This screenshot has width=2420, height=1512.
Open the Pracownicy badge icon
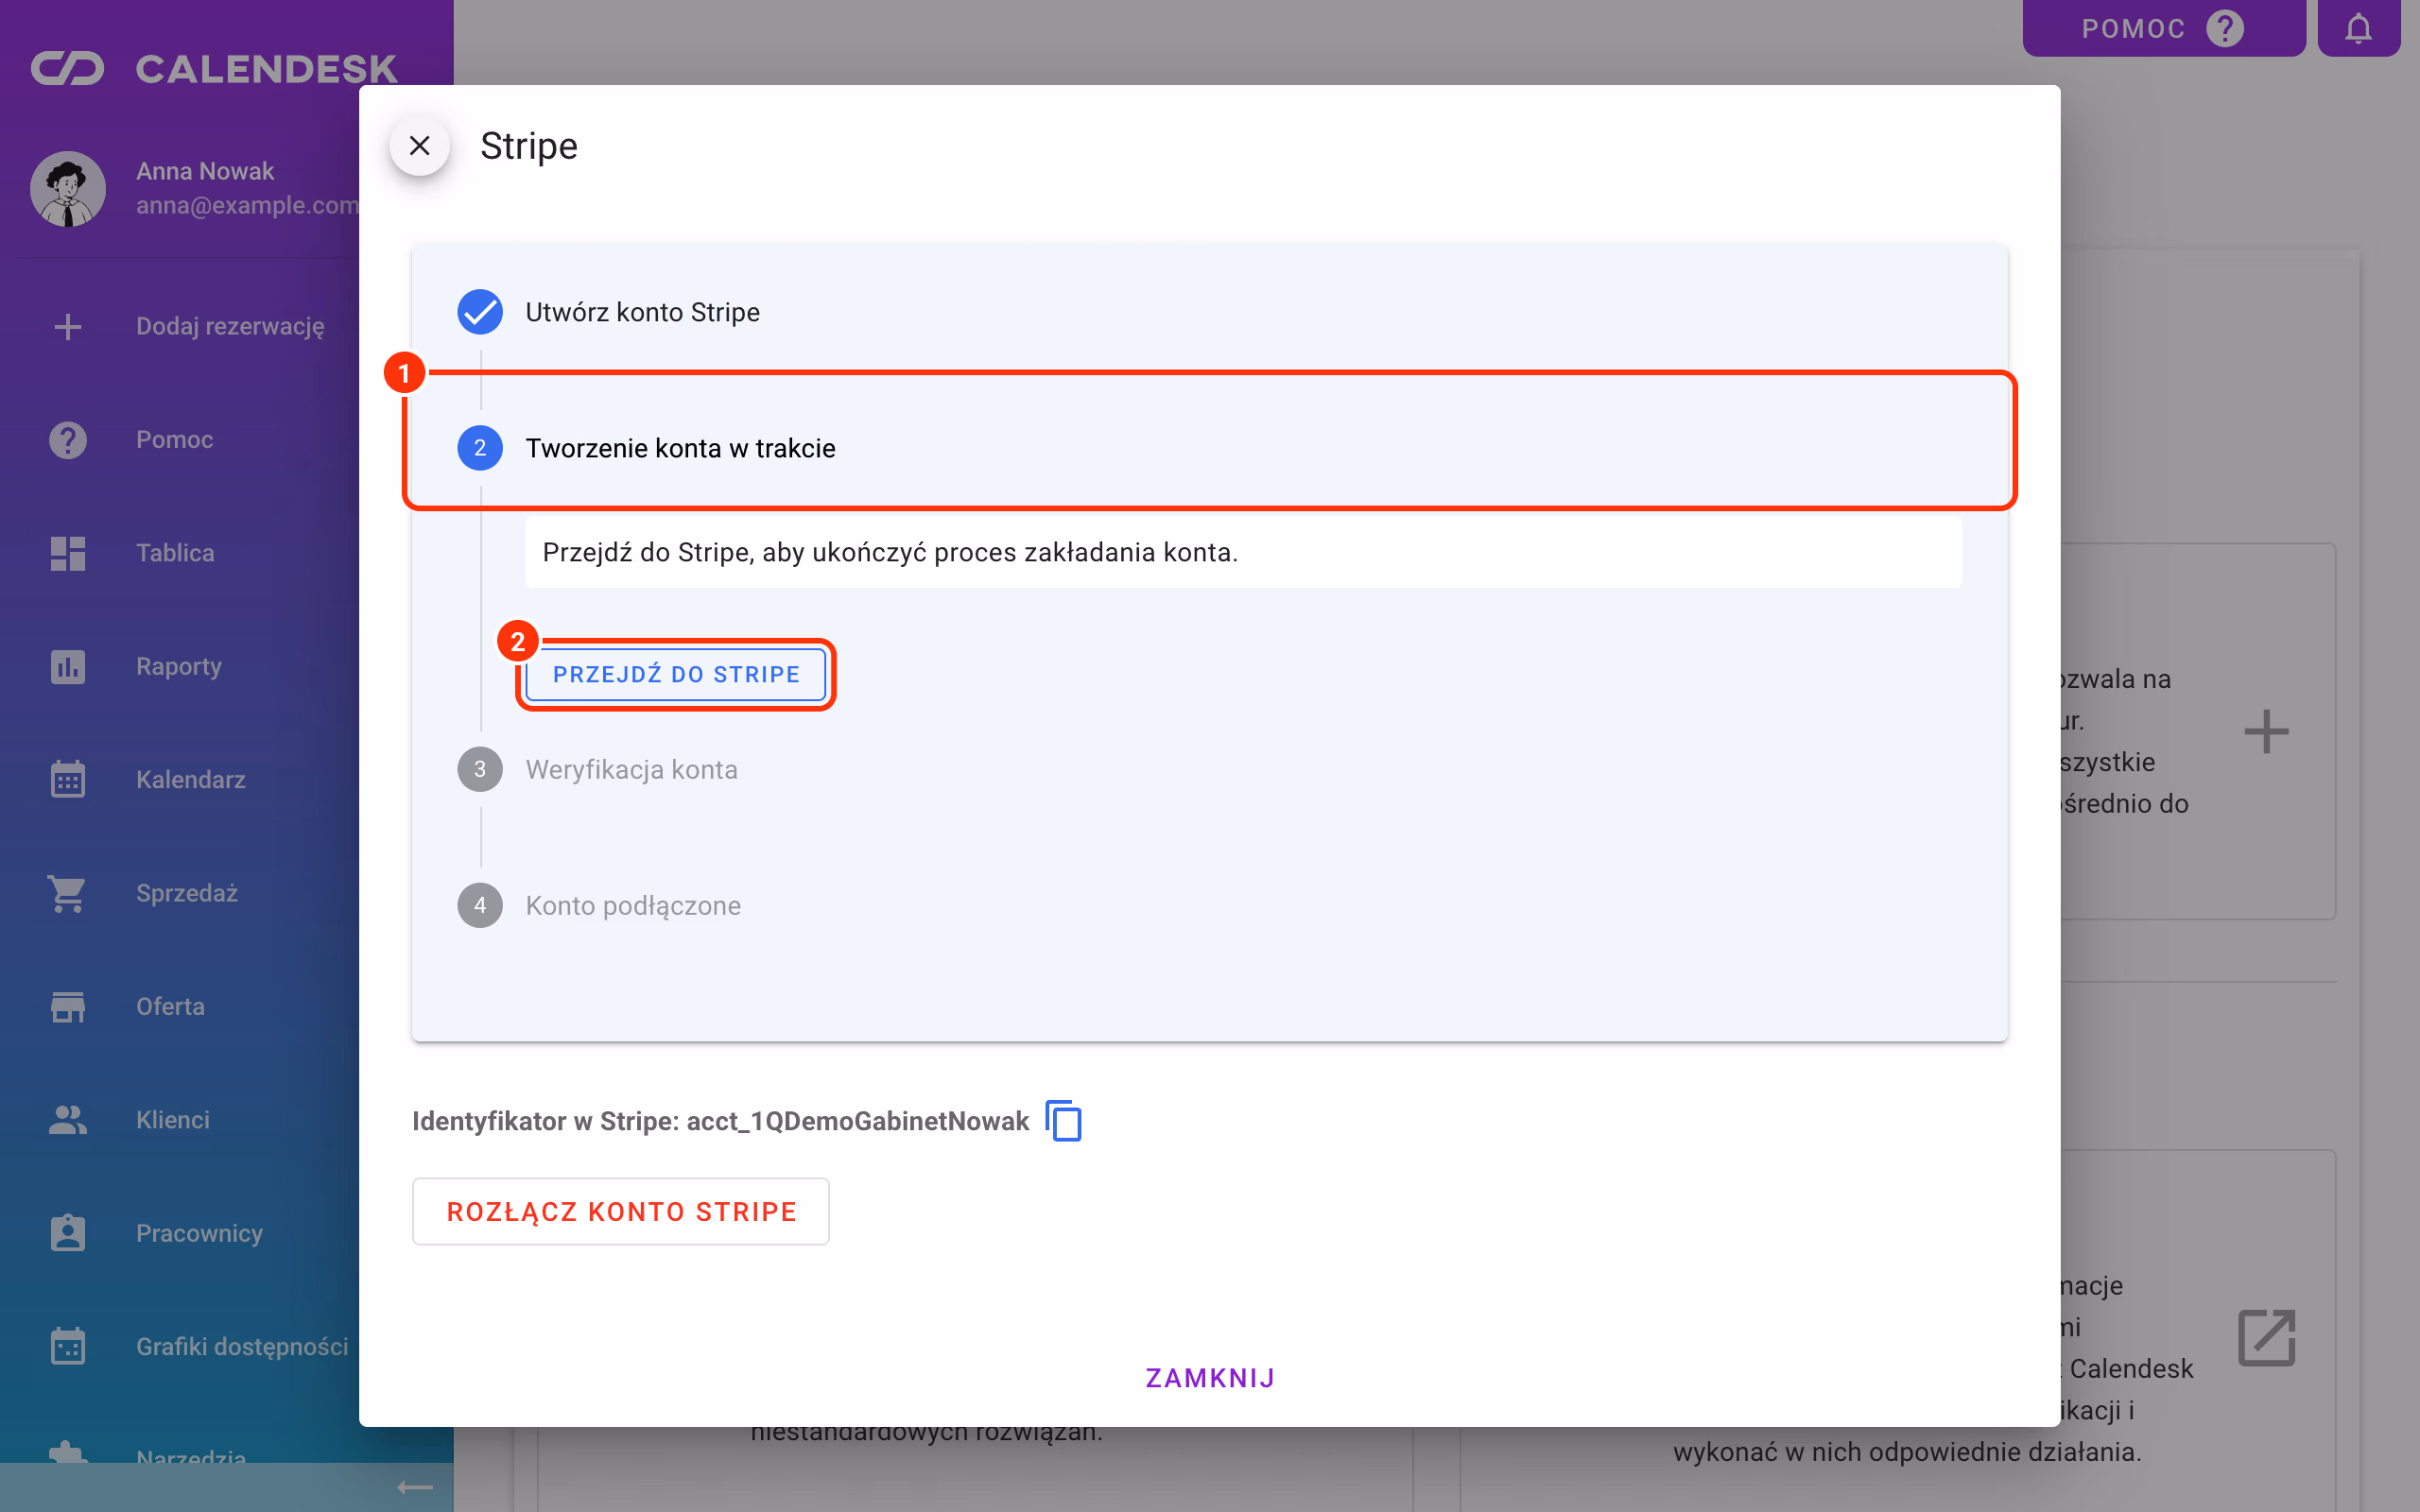pyautogui.click(x=68, y=1233)
